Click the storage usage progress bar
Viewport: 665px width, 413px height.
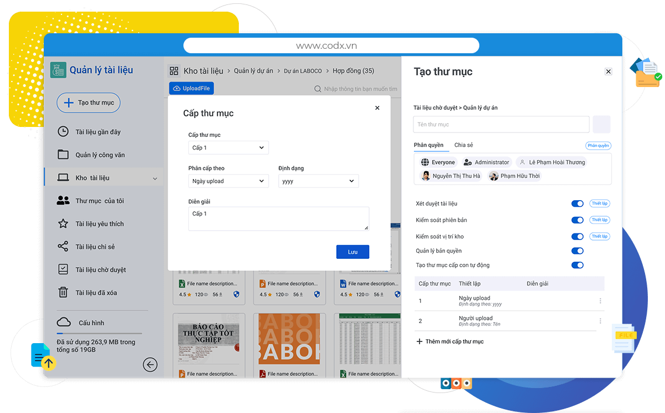(x=99, y=333)
